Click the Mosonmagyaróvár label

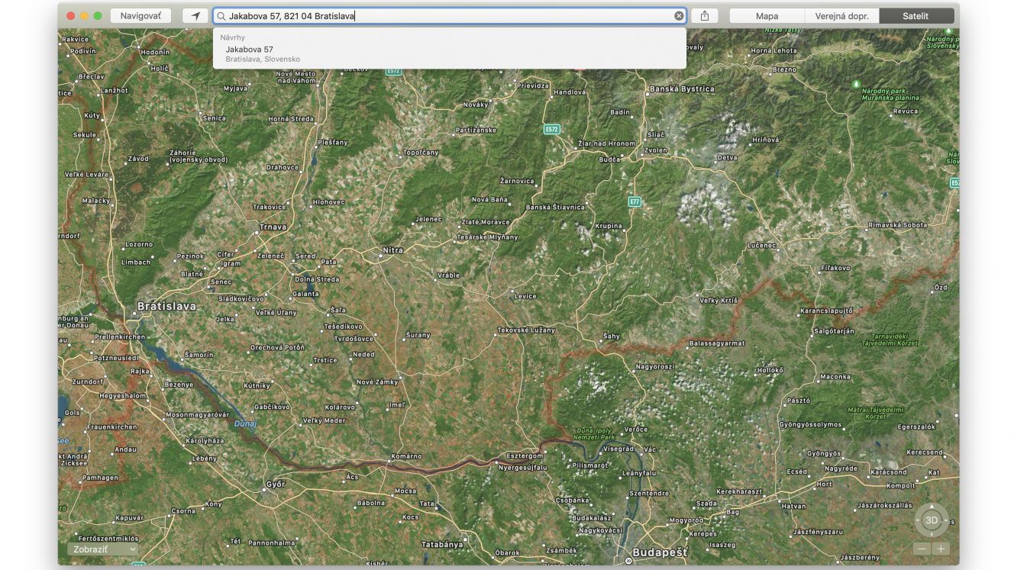pyautogui.click(x=197, y=414)
